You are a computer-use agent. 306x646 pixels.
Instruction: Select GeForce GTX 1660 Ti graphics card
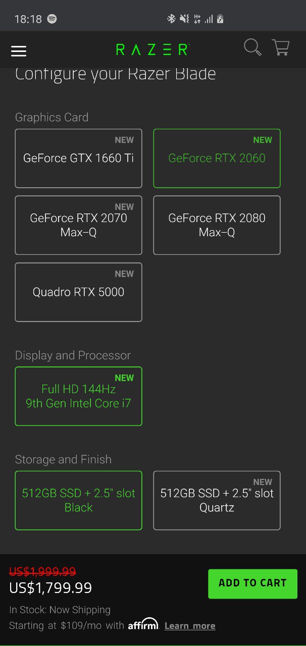pyautogui.click(x=79, y=158)
